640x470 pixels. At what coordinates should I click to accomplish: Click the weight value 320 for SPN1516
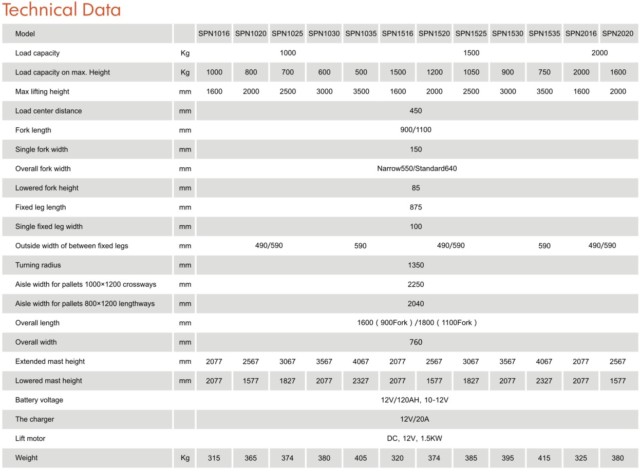click(398, 458)
